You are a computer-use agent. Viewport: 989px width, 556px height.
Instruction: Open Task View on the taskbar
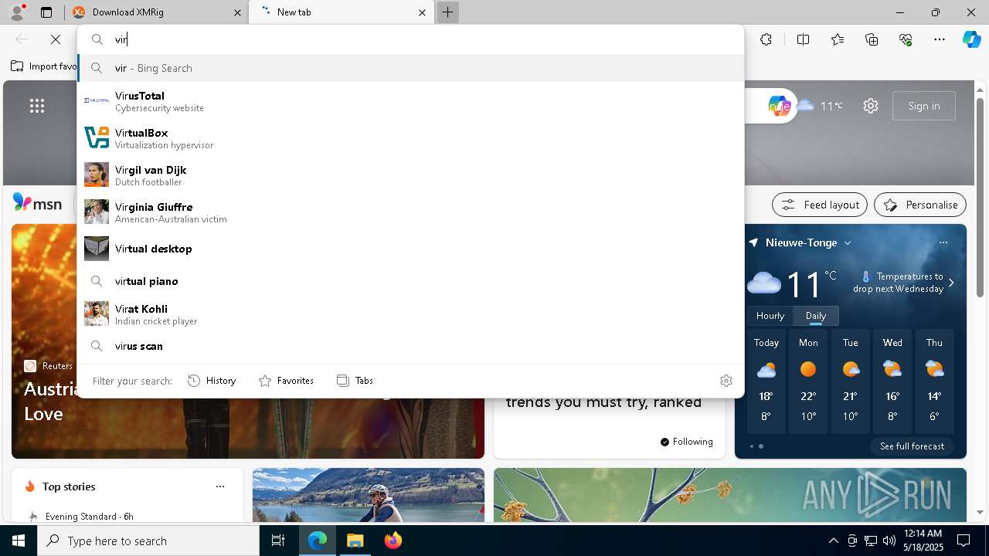278,541
